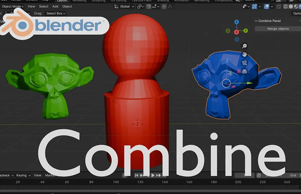
Task: Toggle the show overlays button in header
Action: tap(267, 7)
